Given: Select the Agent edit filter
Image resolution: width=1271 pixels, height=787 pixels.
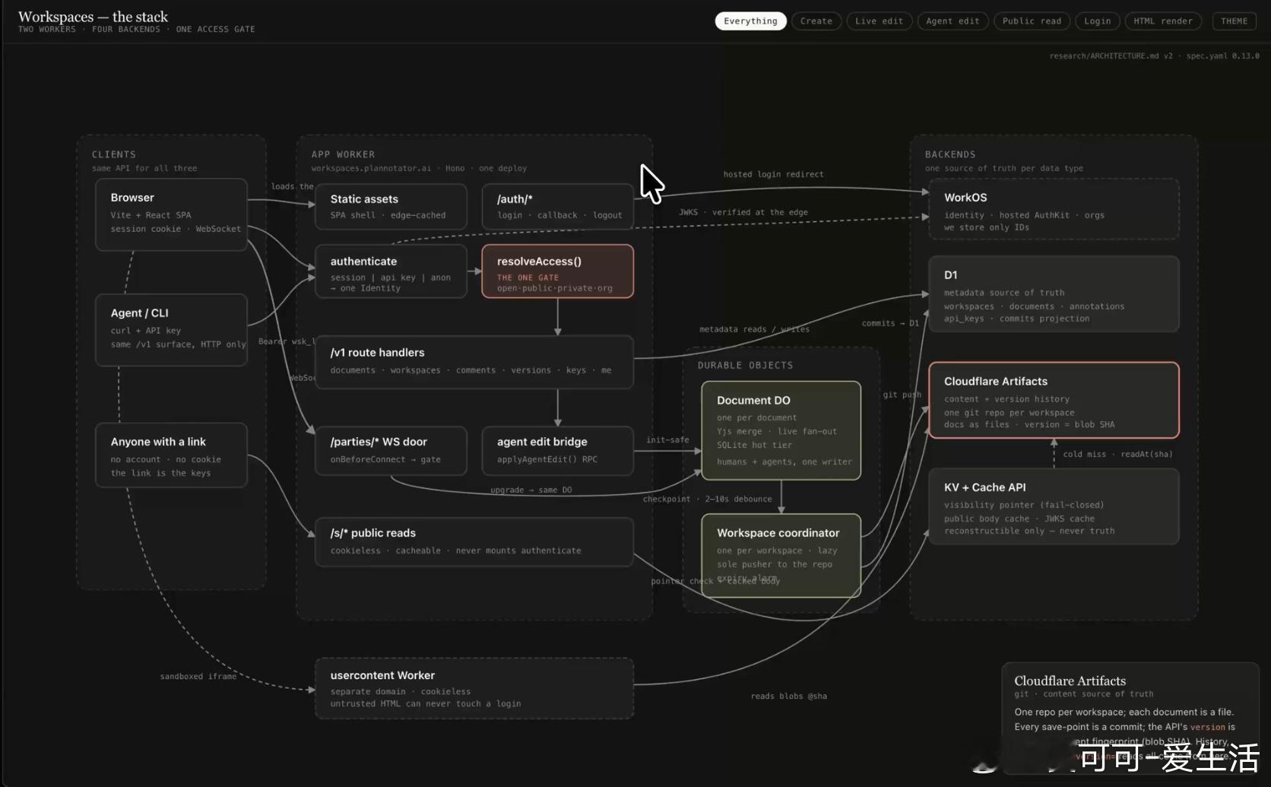Looking at the screenshot, I should click(952, 21).
